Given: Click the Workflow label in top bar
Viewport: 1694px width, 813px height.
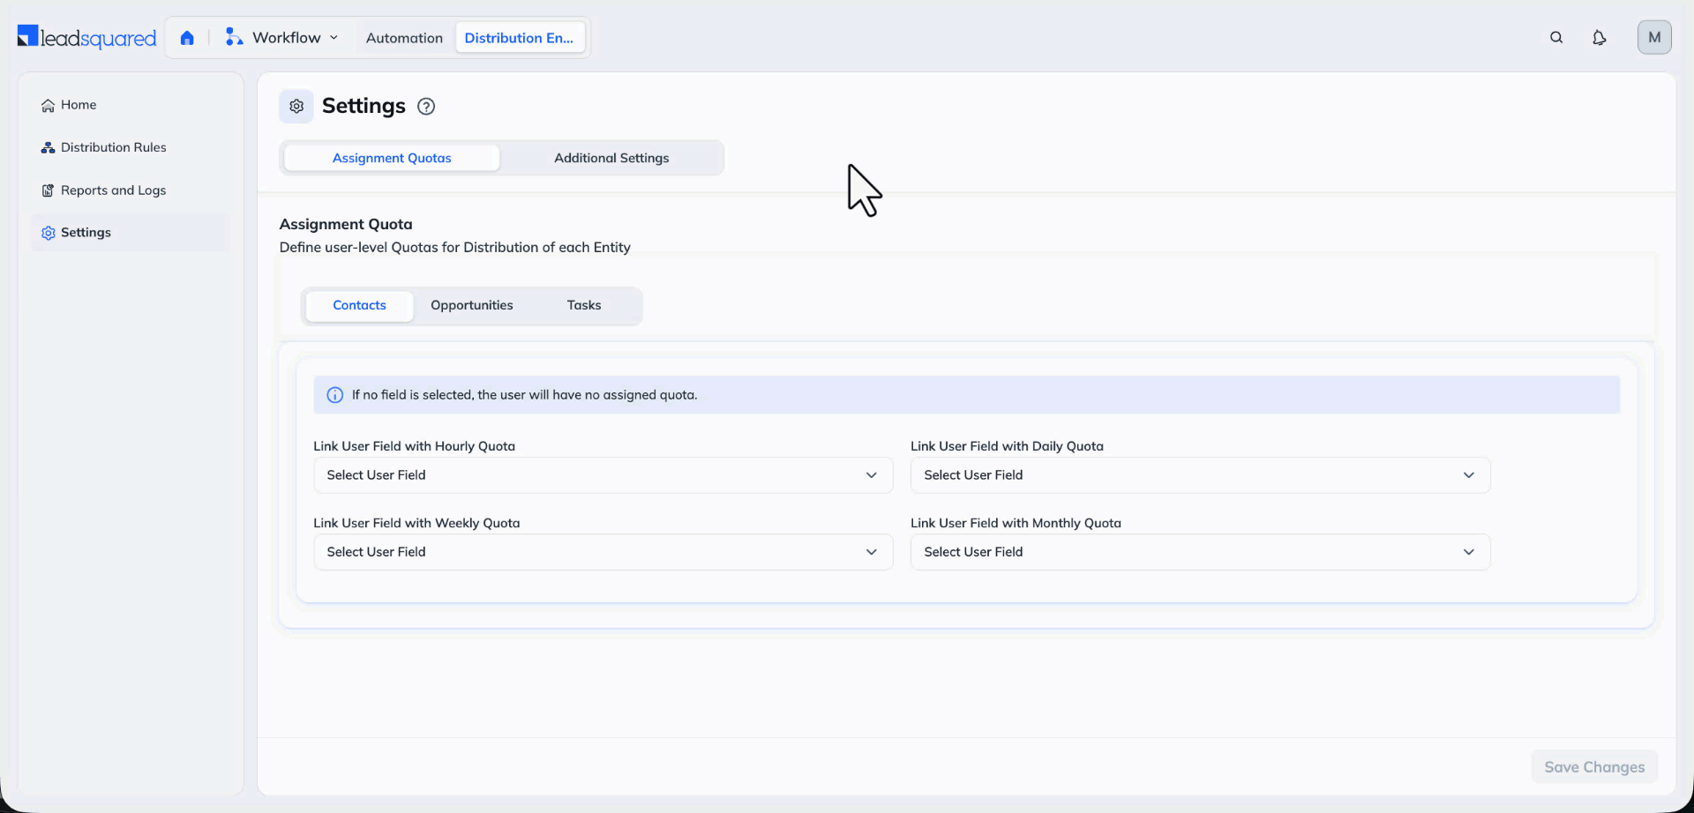Looking at the screenshot, I should point(287,38).
